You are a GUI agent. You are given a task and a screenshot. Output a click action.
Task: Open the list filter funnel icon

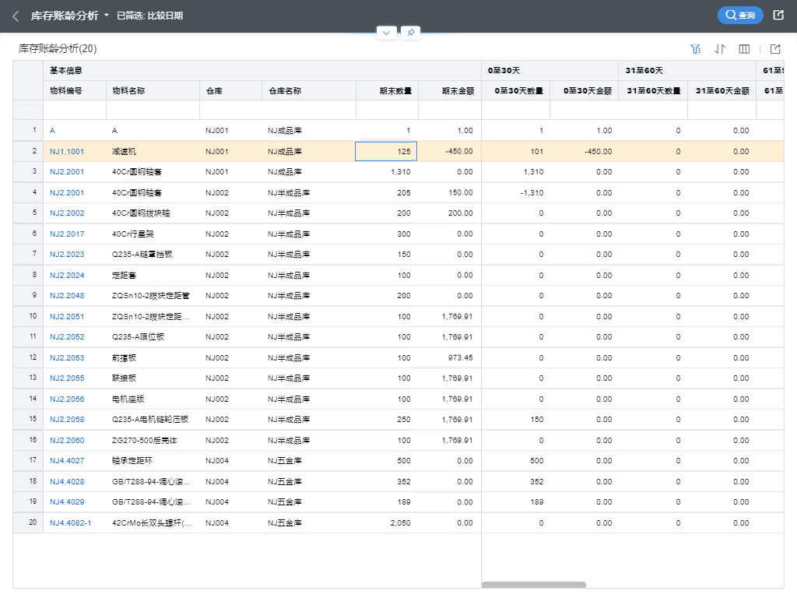point(695,49)
